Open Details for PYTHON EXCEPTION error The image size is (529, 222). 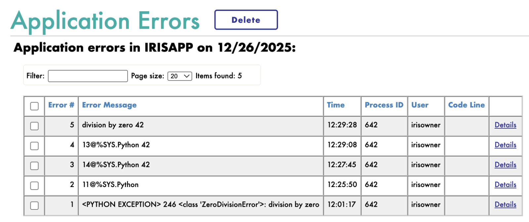coord(505,205)
